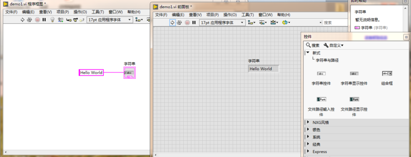Click Run arrow in block diagram toolbar
411x157 pixels.
[x=22, y=20]
